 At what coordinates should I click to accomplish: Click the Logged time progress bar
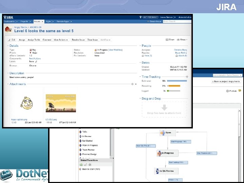pos(174,91)
